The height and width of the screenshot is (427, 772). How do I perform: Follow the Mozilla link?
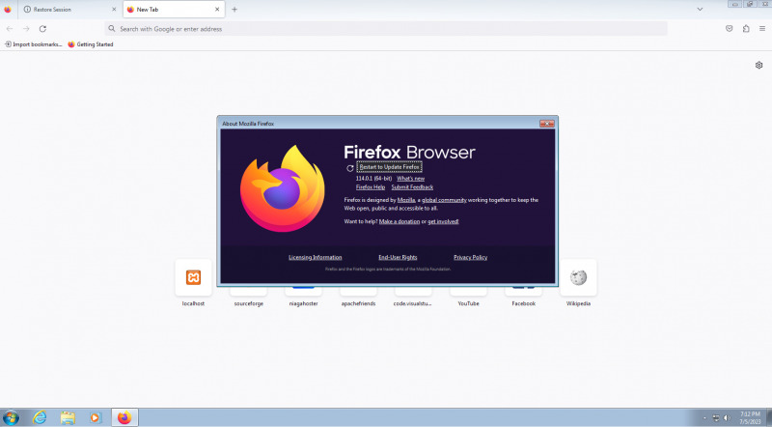click(406, 200)
